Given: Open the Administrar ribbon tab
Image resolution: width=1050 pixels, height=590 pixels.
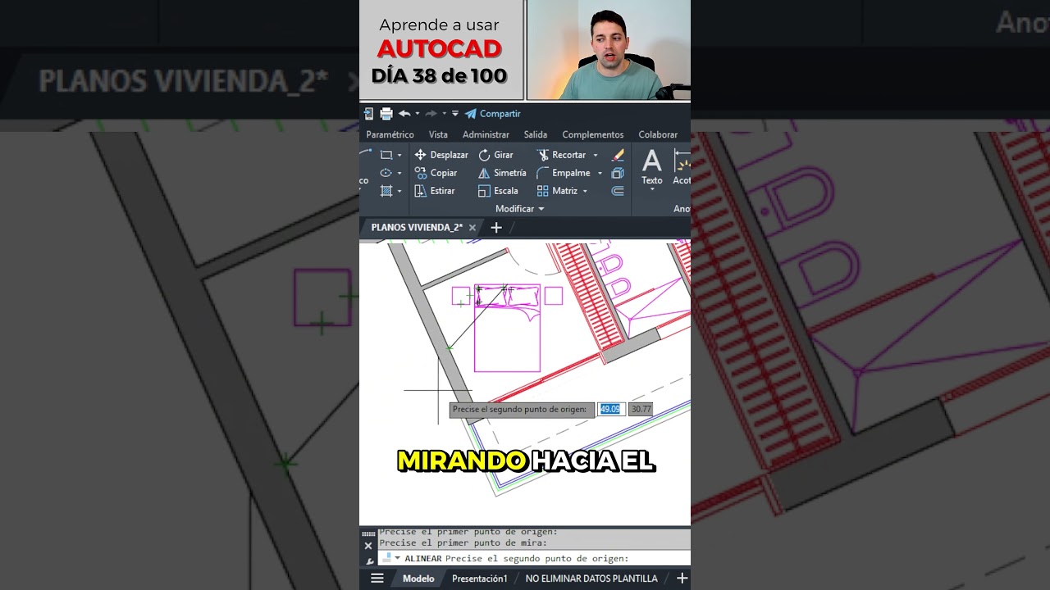Looking at the screenshot, I should [486, 134].
